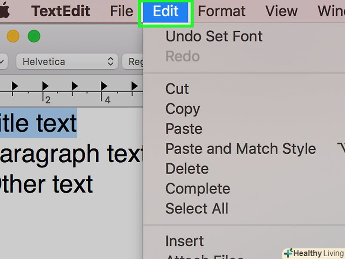Click the highlighted Edit menu

165,11
